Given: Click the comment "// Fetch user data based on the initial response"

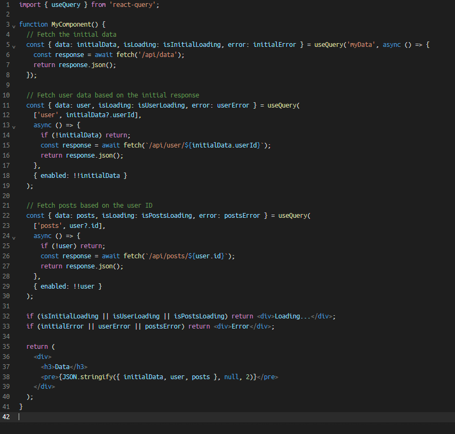Looking at the screenshot, I should tap(113, 95).
